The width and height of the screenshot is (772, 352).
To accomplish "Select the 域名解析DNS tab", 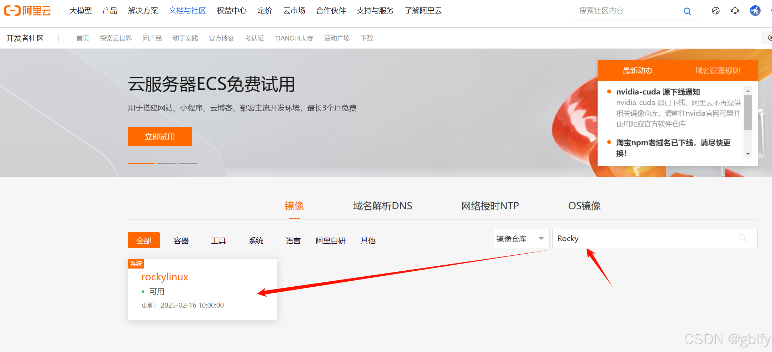I will tap(382, 206).
